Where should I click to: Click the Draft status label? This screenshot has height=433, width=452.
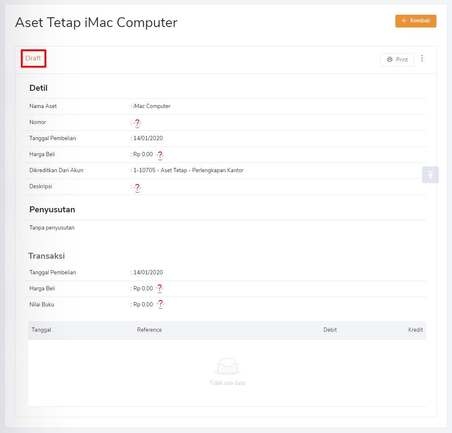[33, 58]
